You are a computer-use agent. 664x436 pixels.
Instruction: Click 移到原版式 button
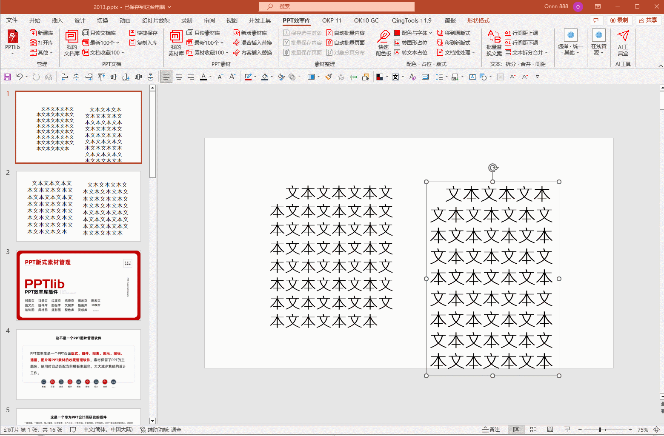coord(454,33)
